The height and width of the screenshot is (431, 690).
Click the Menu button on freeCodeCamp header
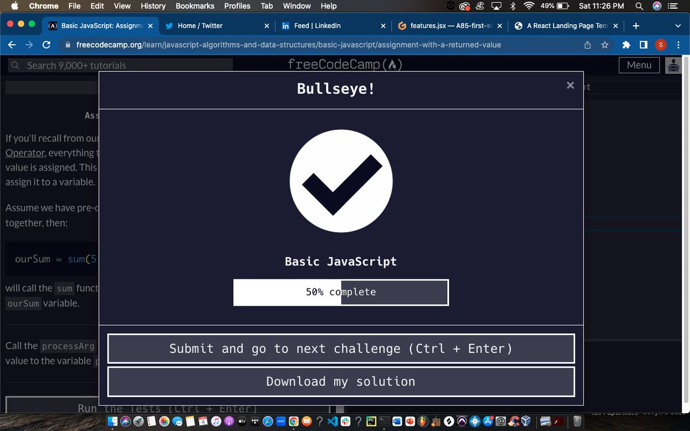[639, 65]
